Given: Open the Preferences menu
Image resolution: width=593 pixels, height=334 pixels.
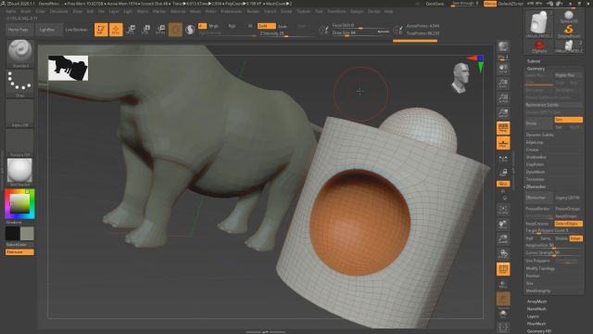Looking at the screenshot, I should 232,11.
